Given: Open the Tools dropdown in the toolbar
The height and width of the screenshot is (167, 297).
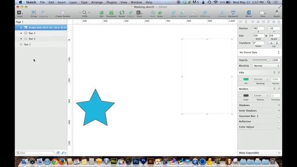Looking at the screenshot, I should (139, 13).
